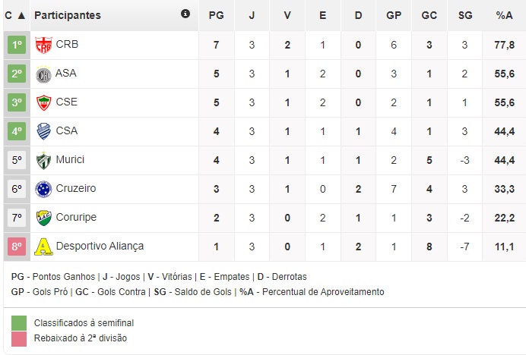Screen dimensions: 526x355
Task: Sort table by the C column arrow
Action: pos(21,15)
